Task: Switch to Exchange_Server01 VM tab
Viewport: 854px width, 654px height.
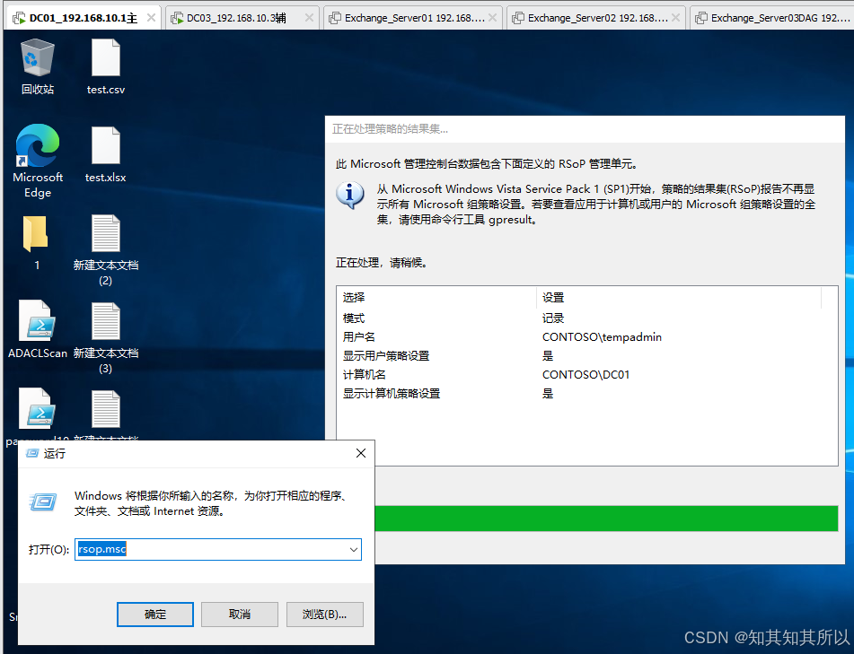Action: pyautogui.click(x=414, y=18)
